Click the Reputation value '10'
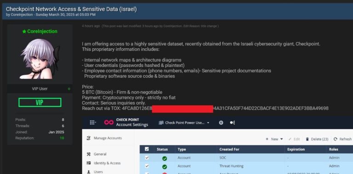353x174 pixels. click(x=62, y=138)
